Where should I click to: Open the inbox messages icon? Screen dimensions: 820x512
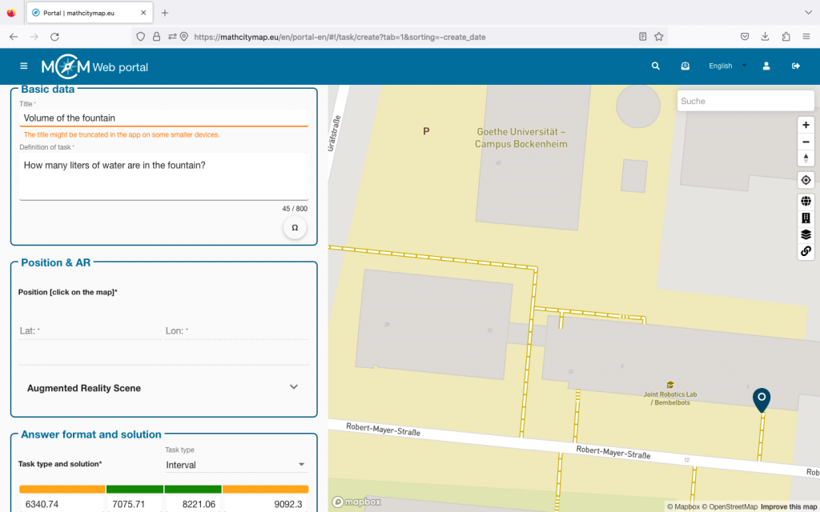(685, 66)
